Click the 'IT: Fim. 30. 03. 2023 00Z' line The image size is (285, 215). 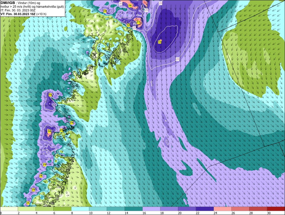click(17, 10)
